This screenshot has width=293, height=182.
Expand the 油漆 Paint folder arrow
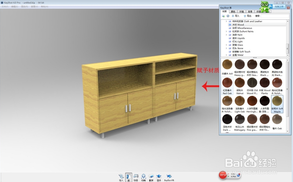pyautogui.click(x=226, y=35)
